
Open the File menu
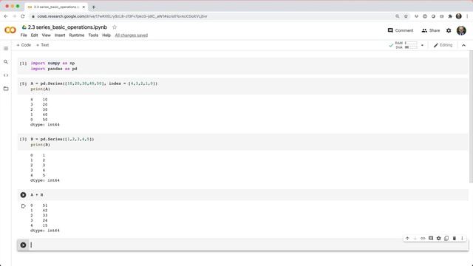point(24,35)
